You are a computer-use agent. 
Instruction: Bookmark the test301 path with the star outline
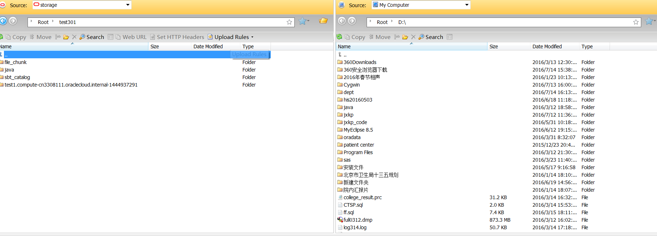[x=289, y=22]
